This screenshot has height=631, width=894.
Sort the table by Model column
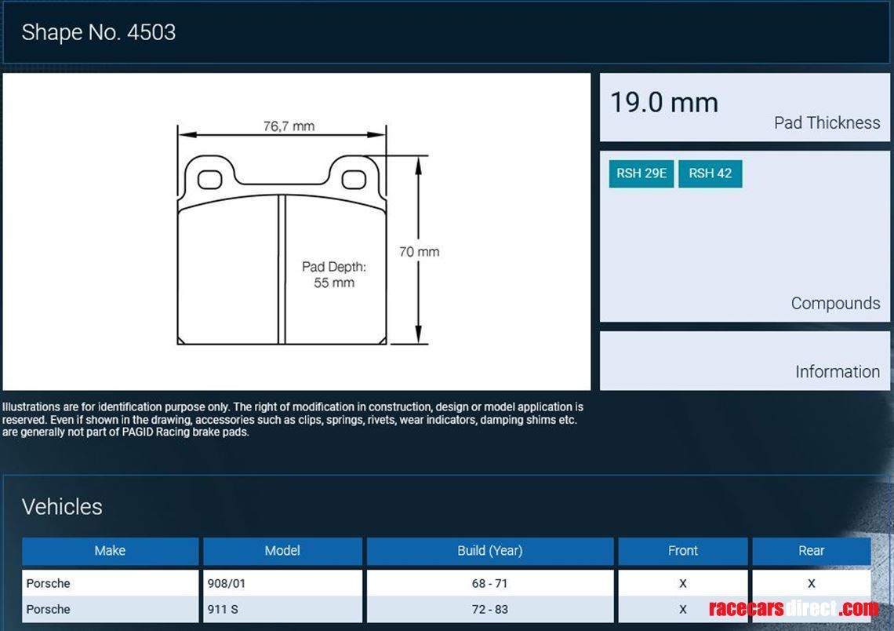[x=282, y=551]
